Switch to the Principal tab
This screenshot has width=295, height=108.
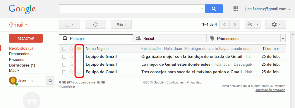pos(96,39)
